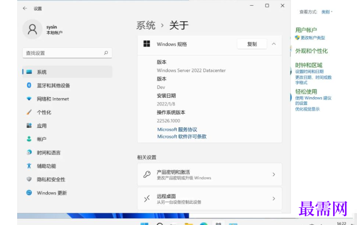Open the Microsoft 软件许可条款 link

182,136
